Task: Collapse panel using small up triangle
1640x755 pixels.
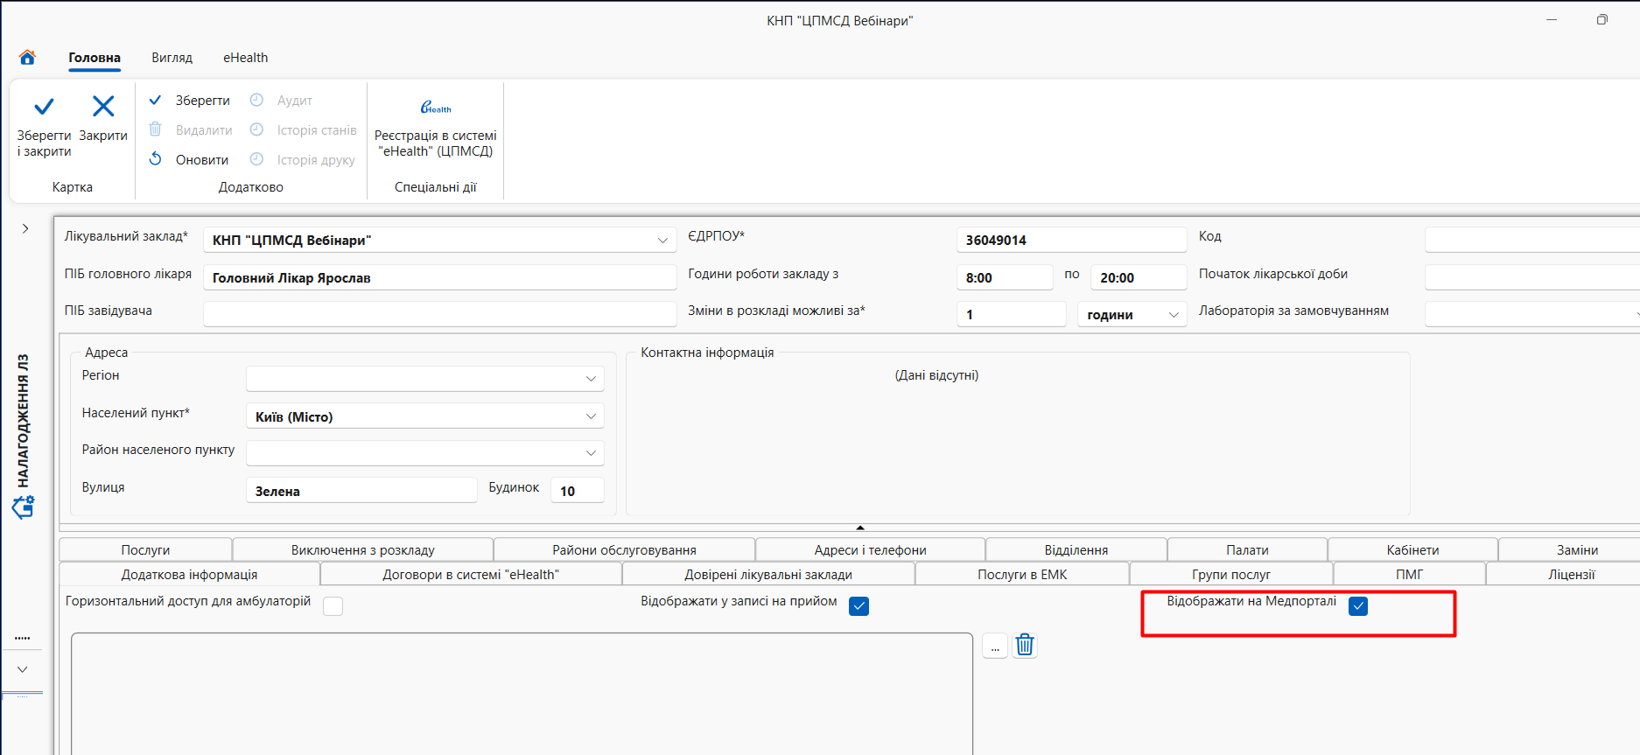Action: click(x=860, y=528)
